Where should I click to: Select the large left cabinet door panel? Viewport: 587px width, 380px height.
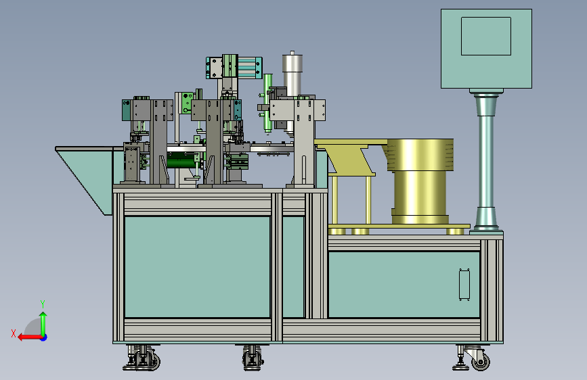197,267
